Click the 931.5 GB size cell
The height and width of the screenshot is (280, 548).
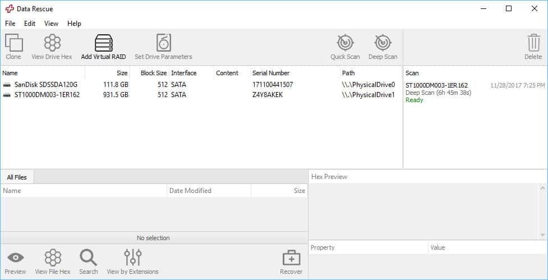click(x=116, y=95)
